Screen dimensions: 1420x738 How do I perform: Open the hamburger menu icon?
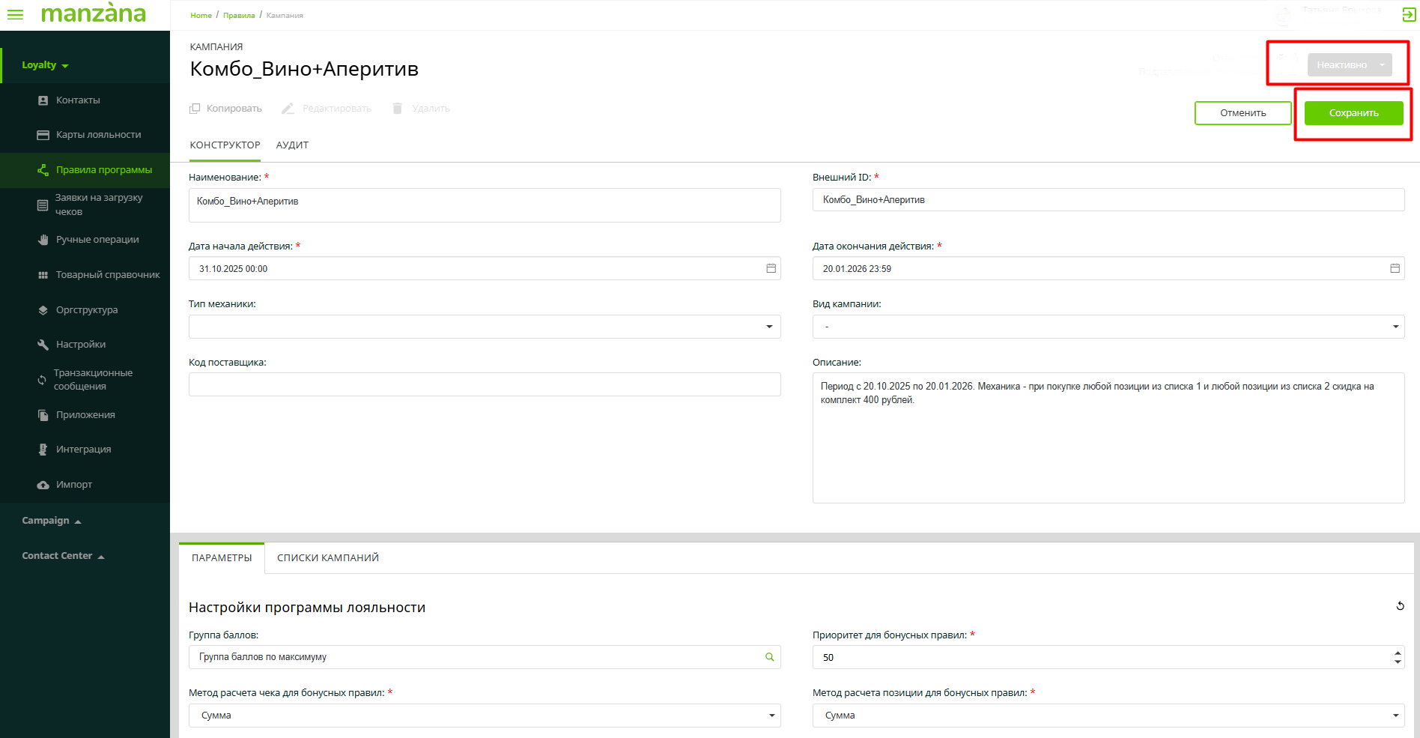point(15,14)
